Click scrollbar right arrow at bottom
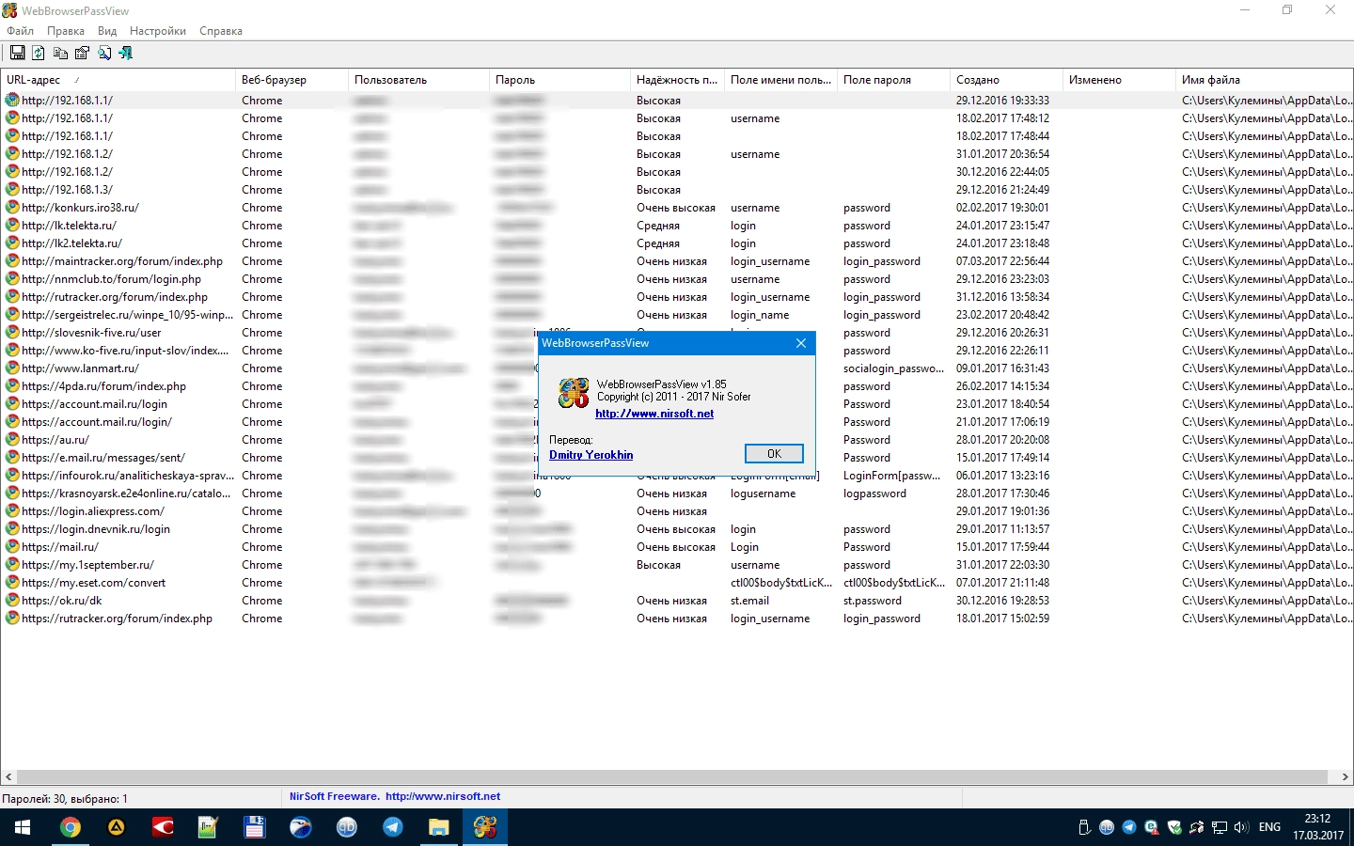 tap(1345, 777)
